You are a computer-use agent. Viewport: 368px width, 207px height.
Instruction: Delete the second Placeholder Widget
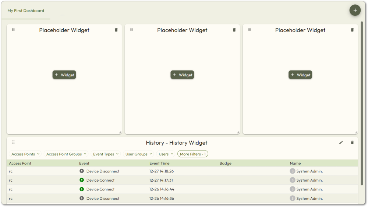pos(234,30)
